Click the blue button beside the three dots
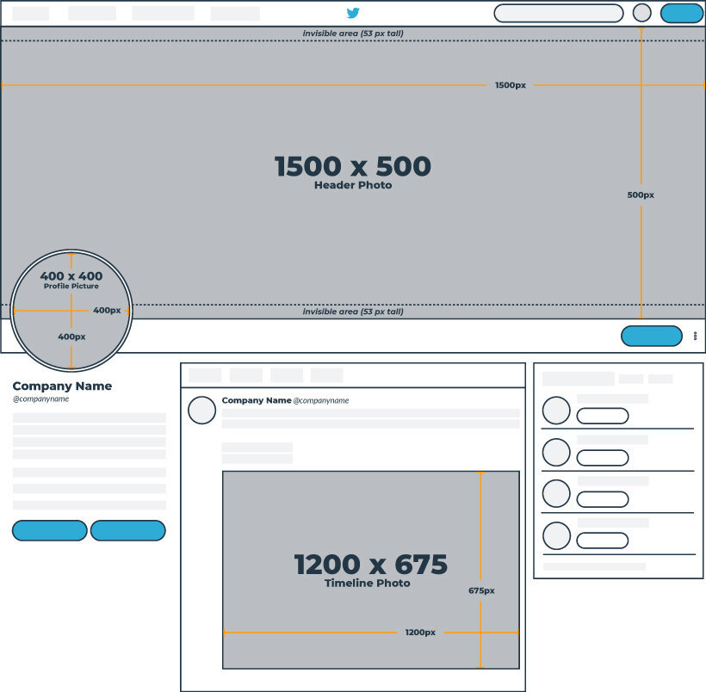Viewport: 706px width, 692px height. (652, 336)
